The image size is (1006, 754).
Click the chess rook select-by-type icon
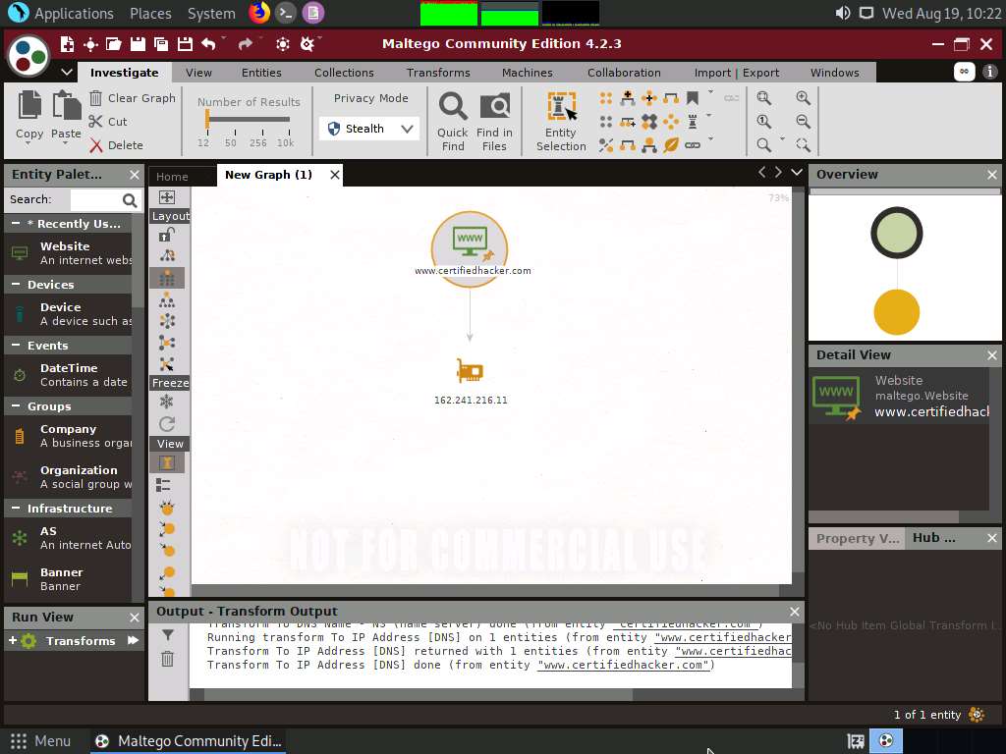tap(693, 121)
